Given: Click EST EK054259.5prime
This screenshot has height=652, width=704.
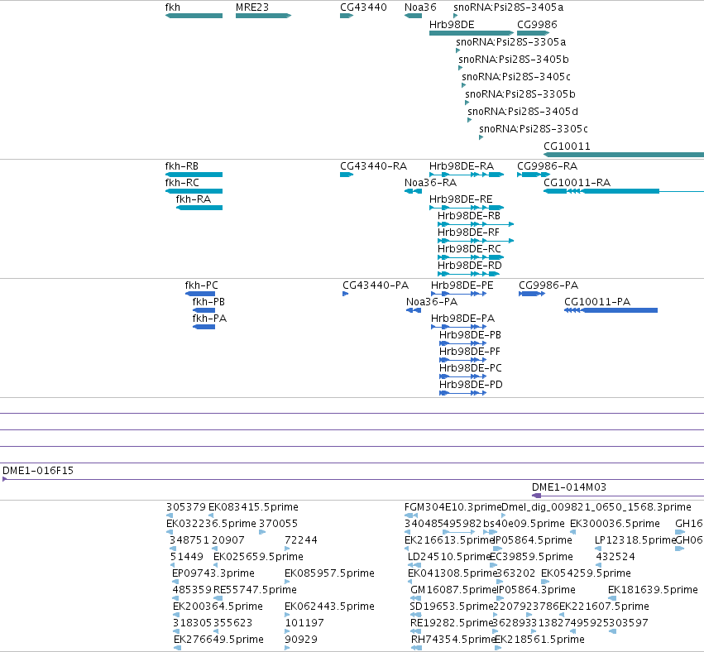Looking at the screenshot, I should (545, 582).
